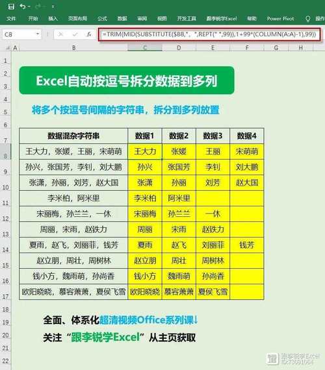This screenshot has width=325, height=370.
Task: Select yellow cell 赵铁力
Action: click(x=213, y=229)
